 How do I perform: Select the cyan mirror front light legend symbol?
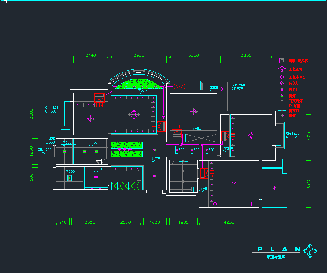point(282,111)
